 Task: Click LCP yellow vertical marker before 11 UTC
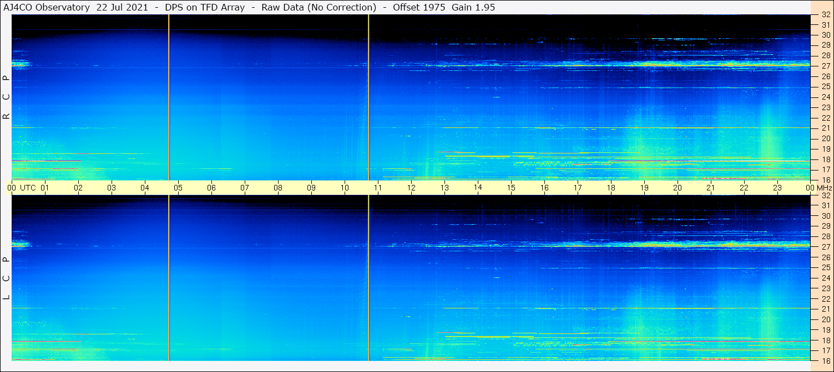368,278
